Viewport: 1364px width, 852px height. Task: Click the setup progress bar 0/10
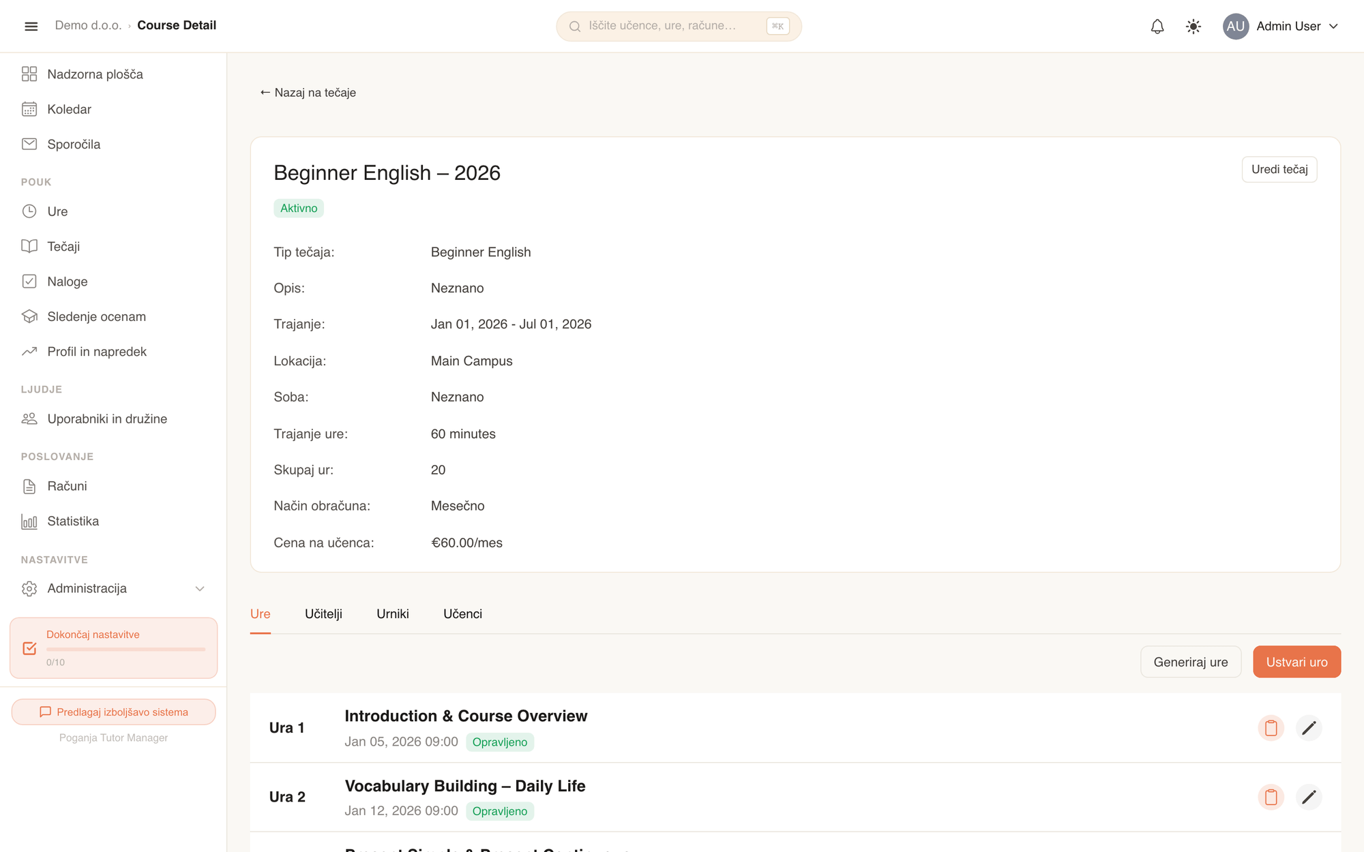pyautogui.click(x=125, y=650)
